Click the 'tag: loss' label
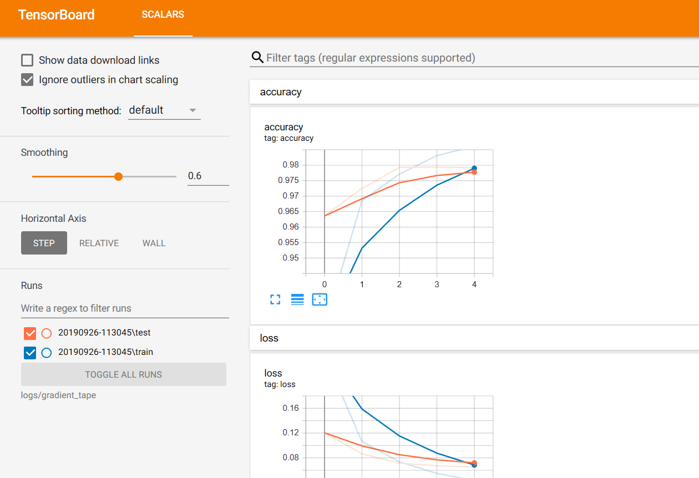Viewport: 699px width, 478px height. pyautogui.click(x=280, y=384)
